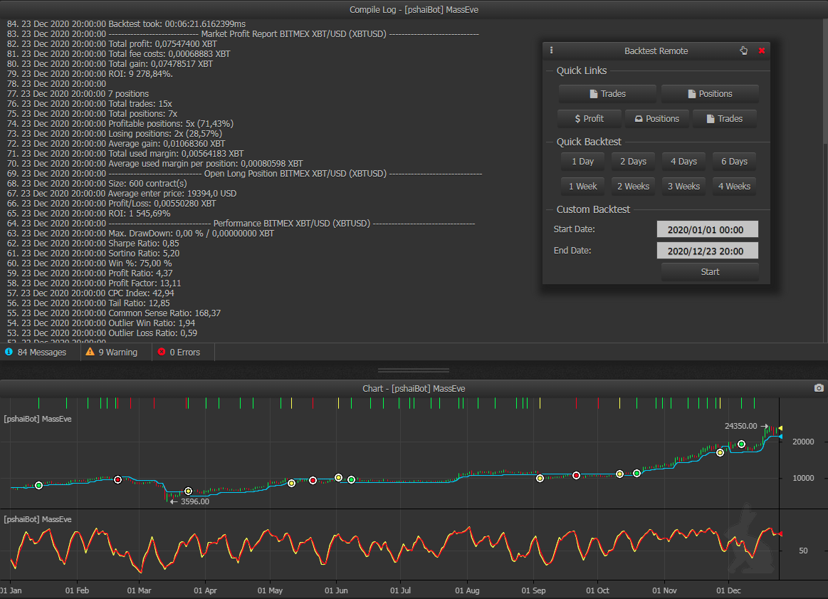The image size is (828, 599).
Task: Click the Compile Log panel title
Action: 414,9
